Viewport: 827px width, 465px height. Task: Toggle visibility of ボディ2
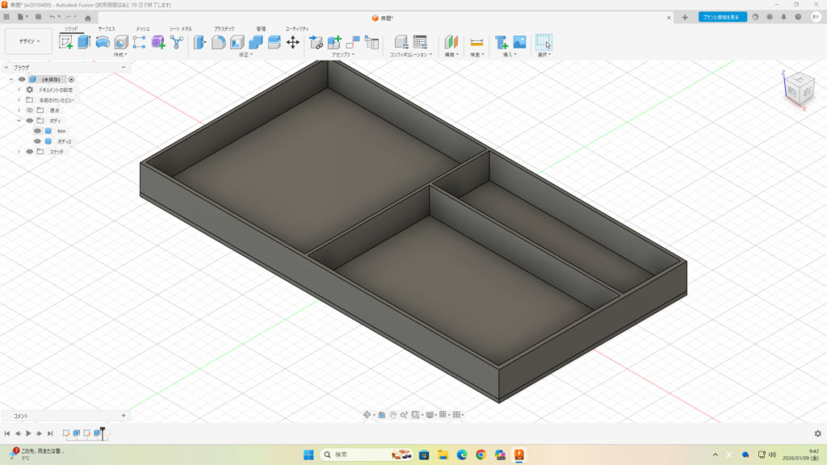pyautogui.click(x=37, y=141)
